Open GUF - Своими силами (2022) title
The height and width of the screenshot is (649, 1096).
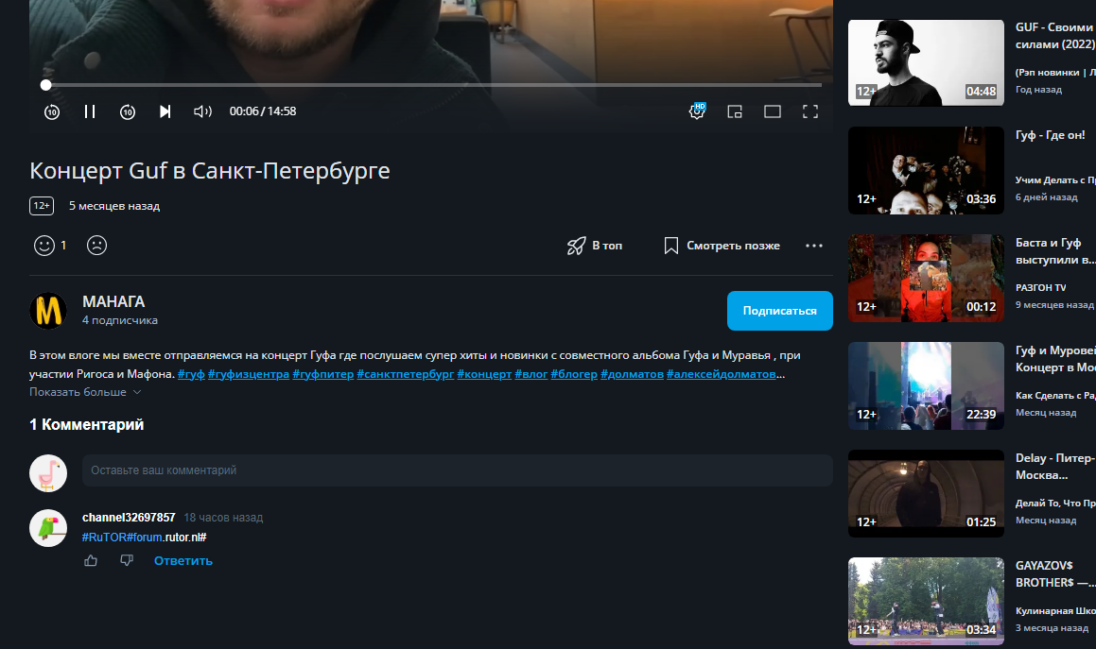(x=1055, y=36)
